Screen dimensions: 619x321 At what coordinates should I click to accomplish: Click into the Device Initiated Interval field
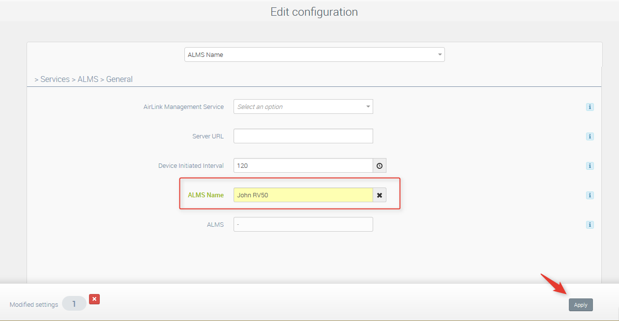click(x=303, y=165)
